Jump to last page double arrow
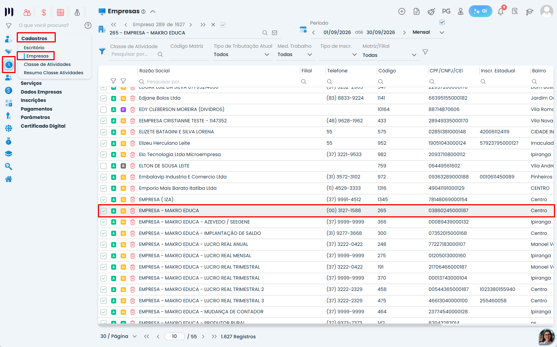Viewport: 557px width, 347px height. pos(214,336)
